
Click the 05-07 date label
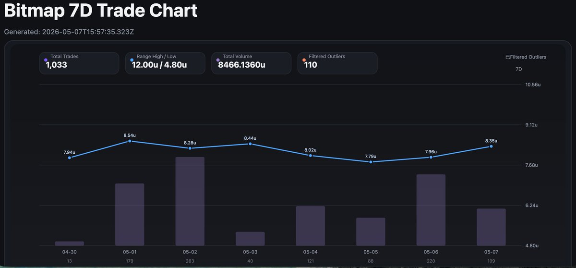coord(491,252)
